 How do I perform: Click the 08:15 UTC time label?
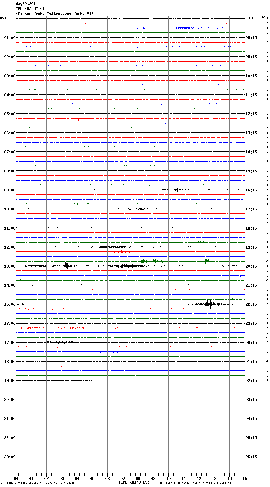tap(251, 38)
